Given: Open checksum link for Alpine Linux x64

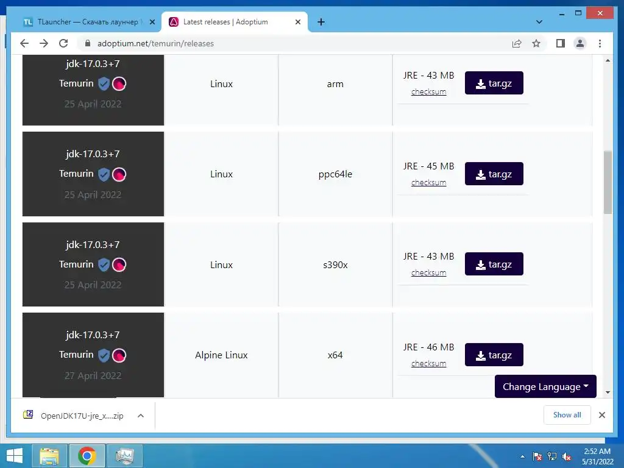Looking at the screenshot, I should click(428, 364).
